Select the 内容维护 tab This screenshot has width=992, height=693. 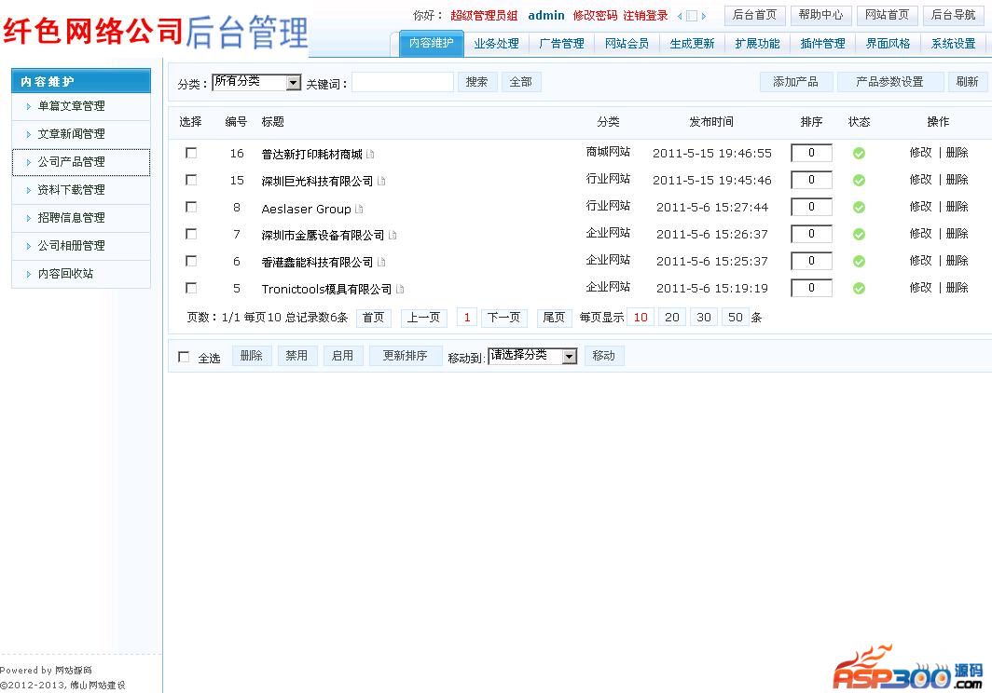point(432,43)
